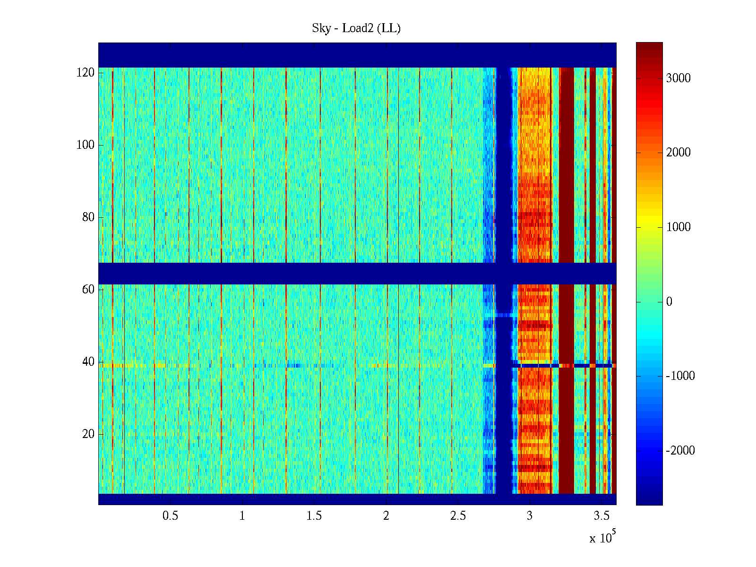Select the colorbar label 1000
Image resolution: width=756 pixels, height=567 pixels.
[679, 227]
